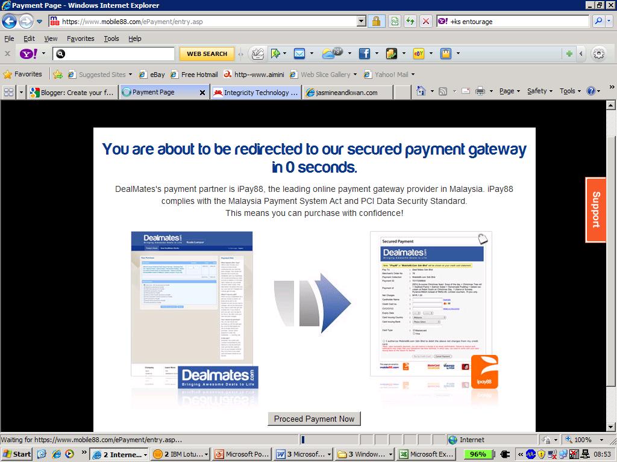
Task: Click the security lock icon
Action: [376, 22]
